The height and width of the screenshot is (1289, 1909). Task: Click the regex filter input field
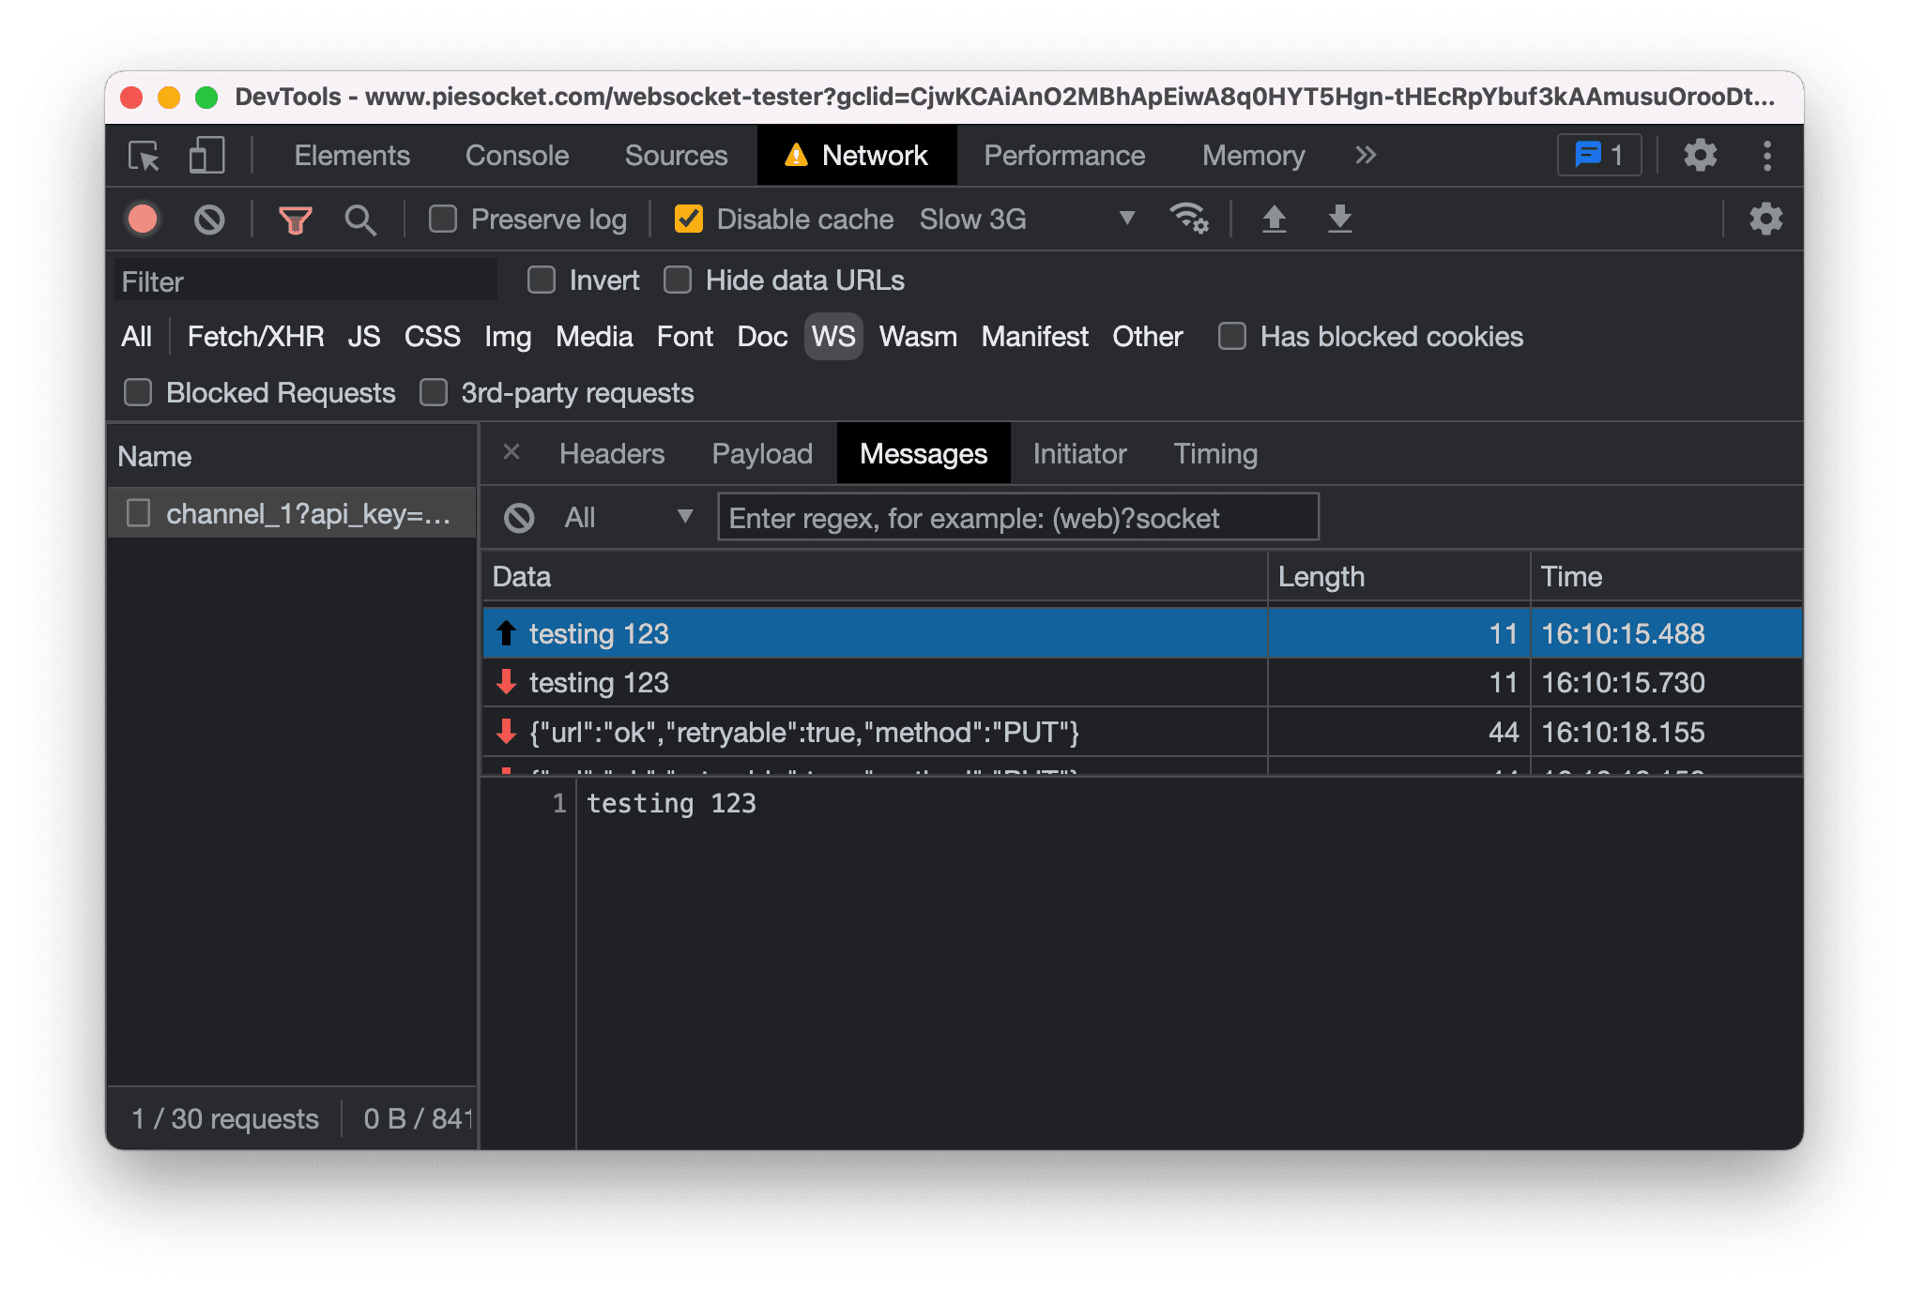(1016, 518)
